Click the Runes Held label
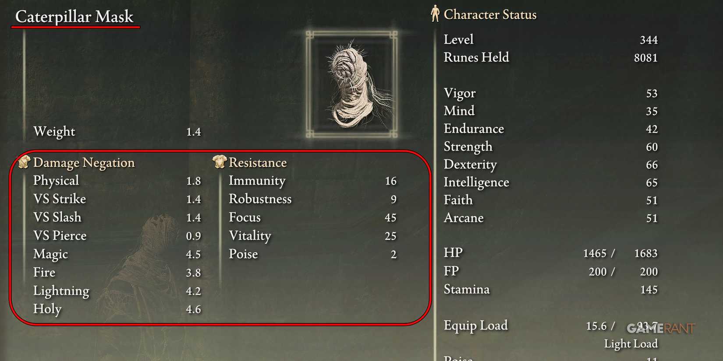This screenshot has height=361, width=723. [476, 57]
